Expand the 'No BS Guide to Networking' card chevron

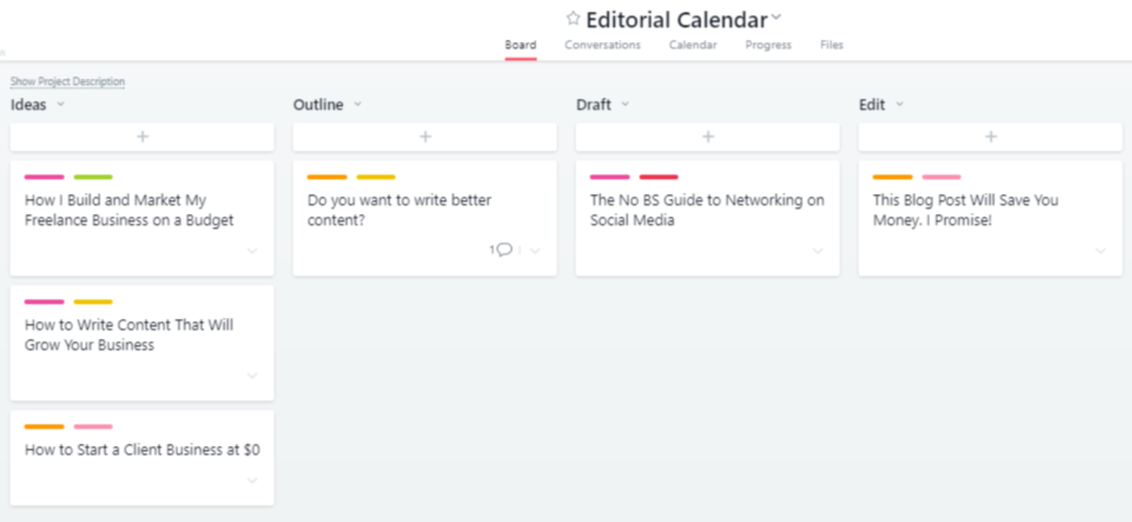[x=818, y=251]
